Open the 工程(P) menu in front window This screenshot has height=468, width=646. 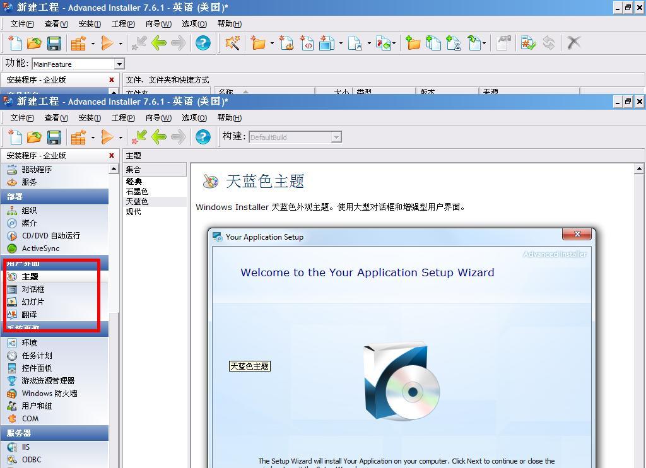point(123,118)
